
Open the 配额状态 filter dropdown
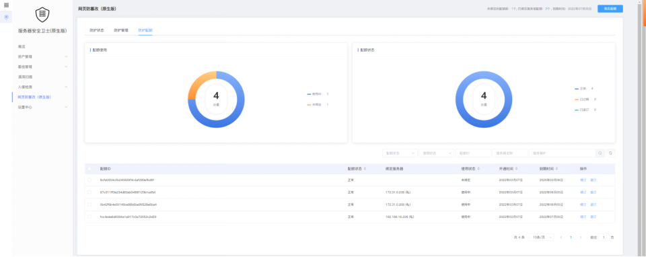[x=400, y=153]
